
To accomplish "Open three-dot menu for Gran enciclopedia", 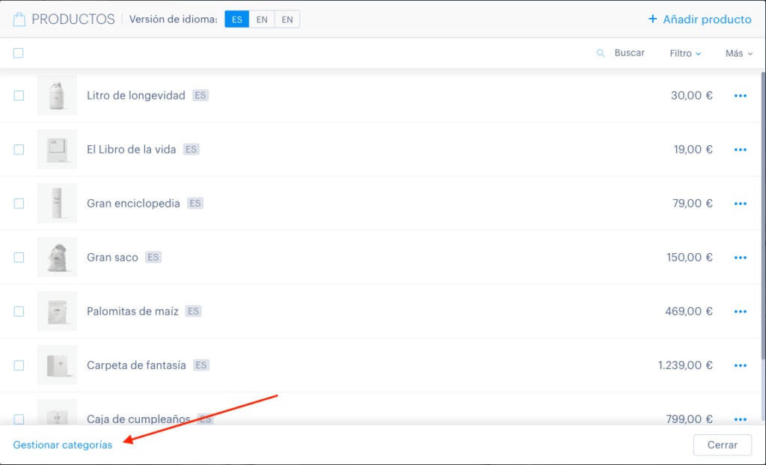I will click(740, 204).
